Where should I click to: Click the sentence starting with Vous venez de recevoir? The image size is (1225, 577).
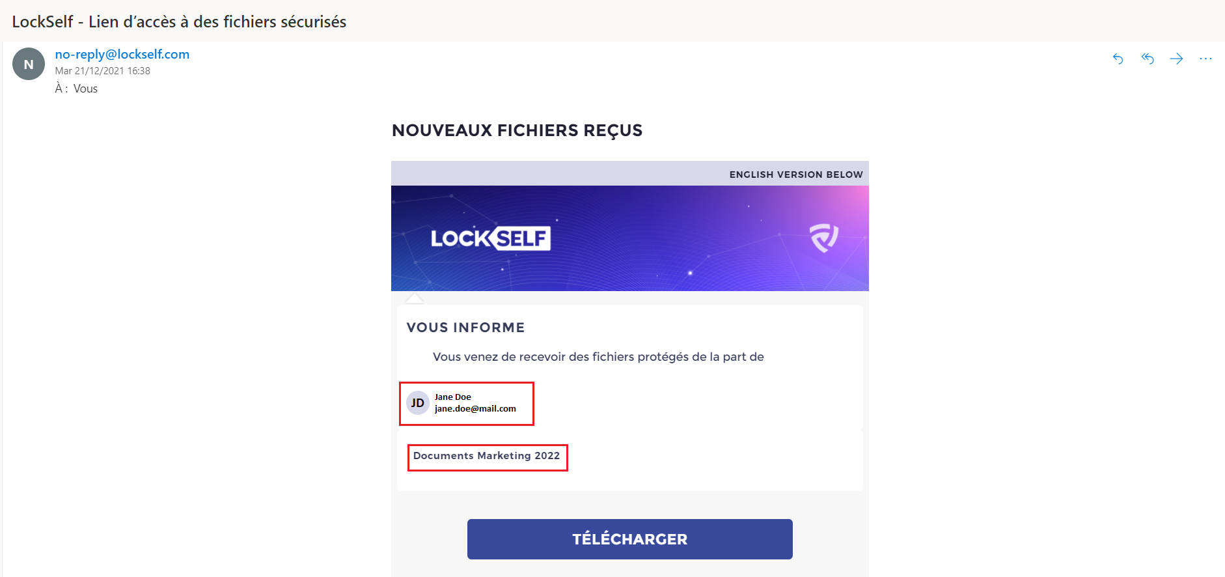(x=598, y=357)
